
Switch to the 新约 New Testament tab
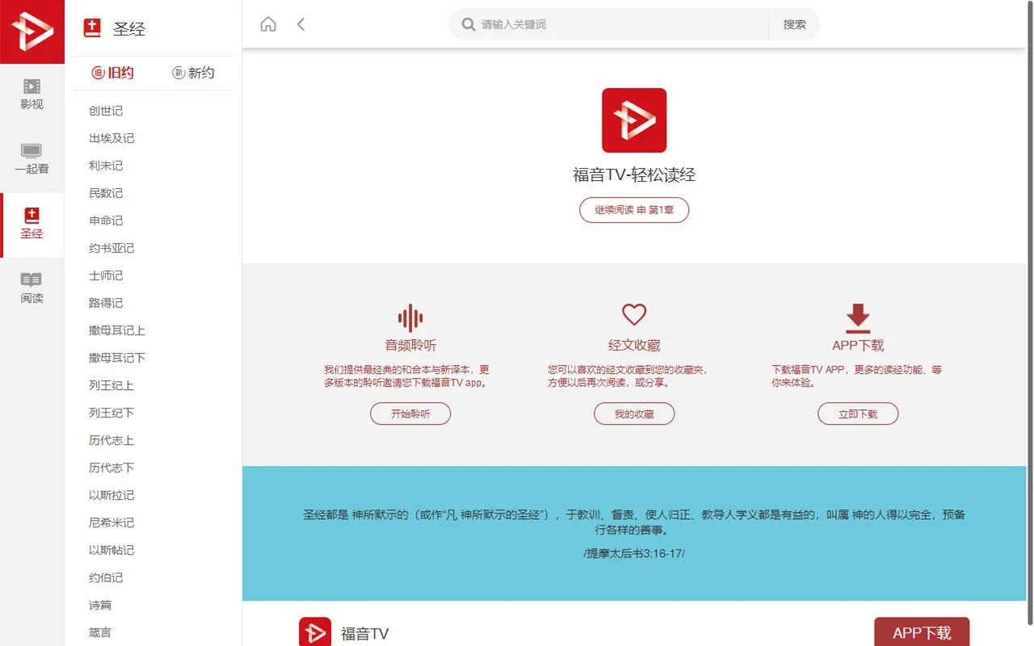(193, 73)
